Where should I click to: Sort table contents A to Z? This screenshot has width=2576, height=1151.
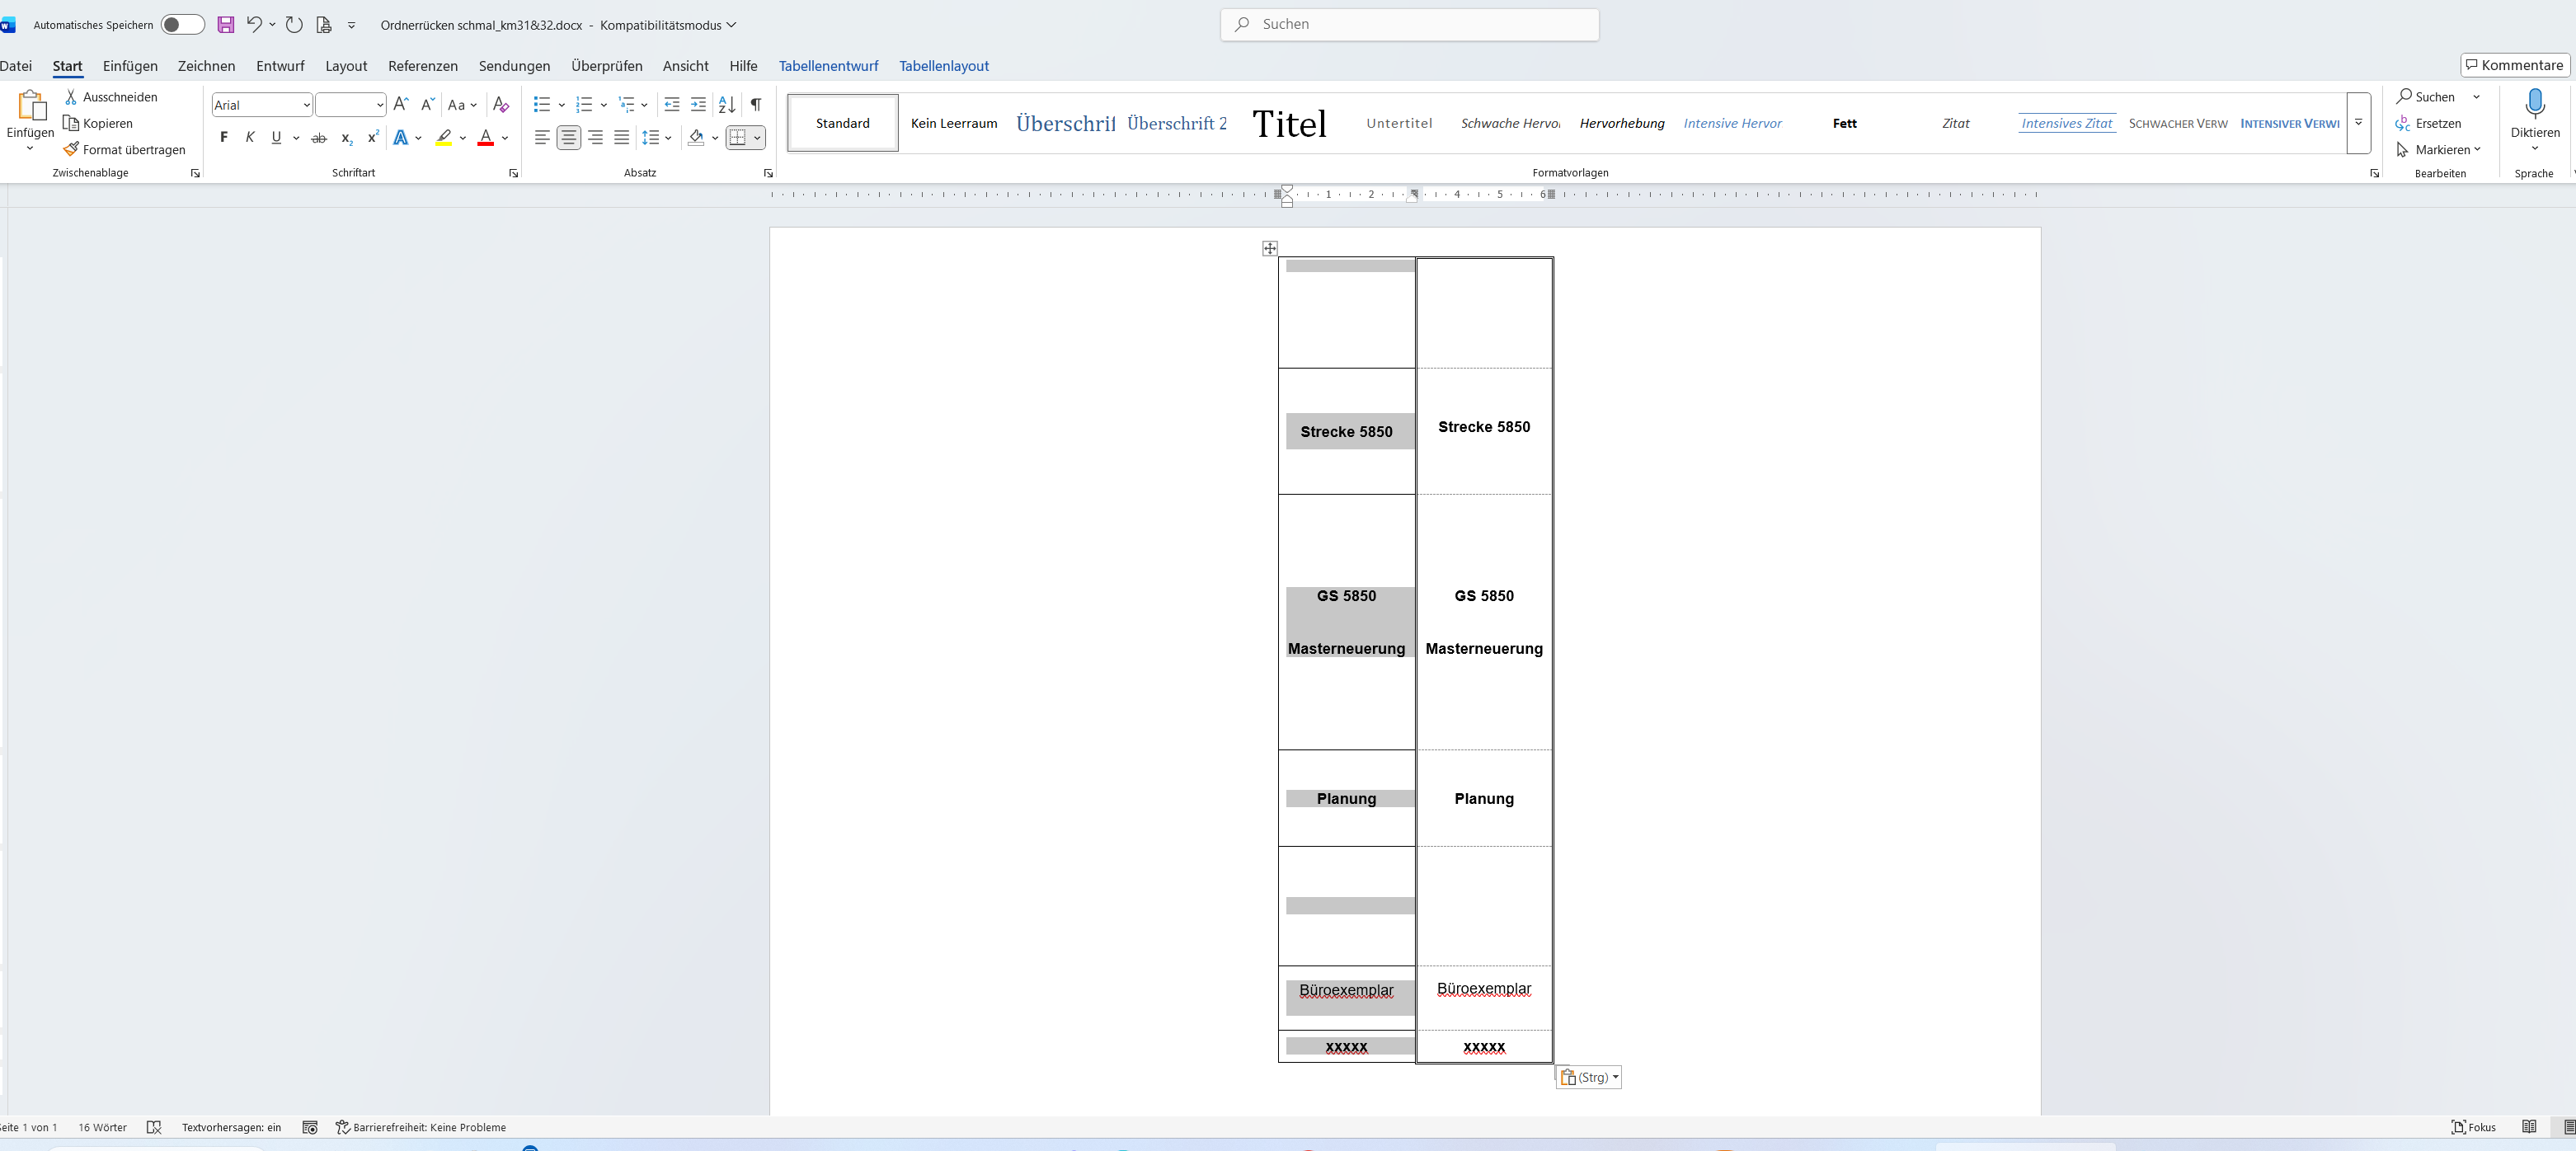click(727, 105)
